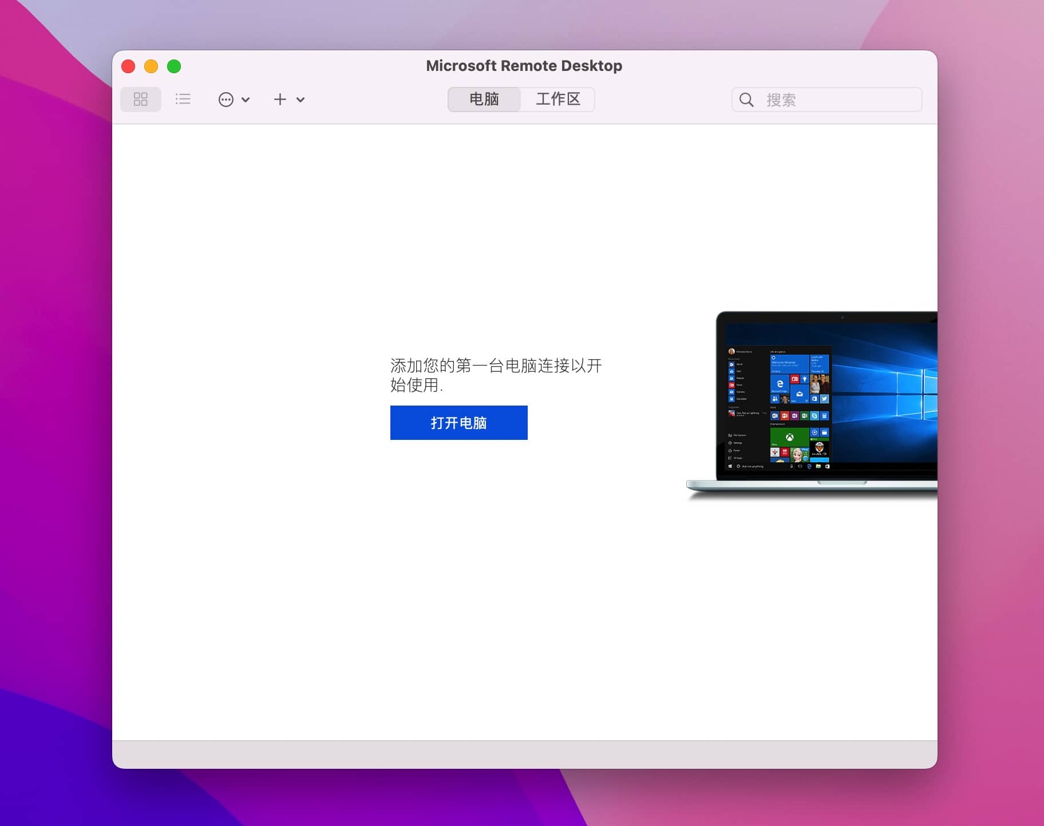Switch to grid view layout
1044x826 pixels.
click(x=140, y=100)
